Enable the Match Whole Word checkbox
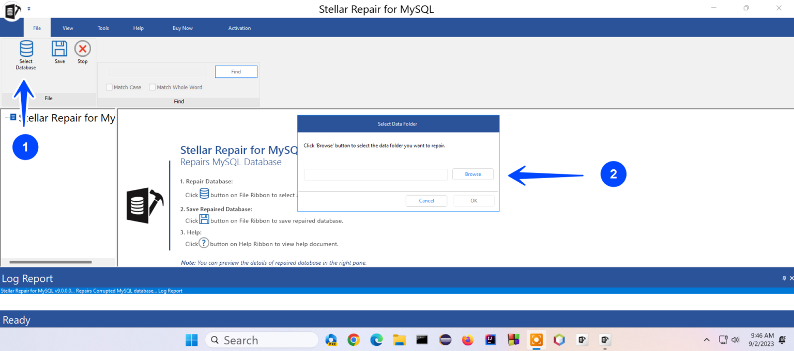This screenshot has height=351, width=794. pyautogui.click(x=152, y=87)
